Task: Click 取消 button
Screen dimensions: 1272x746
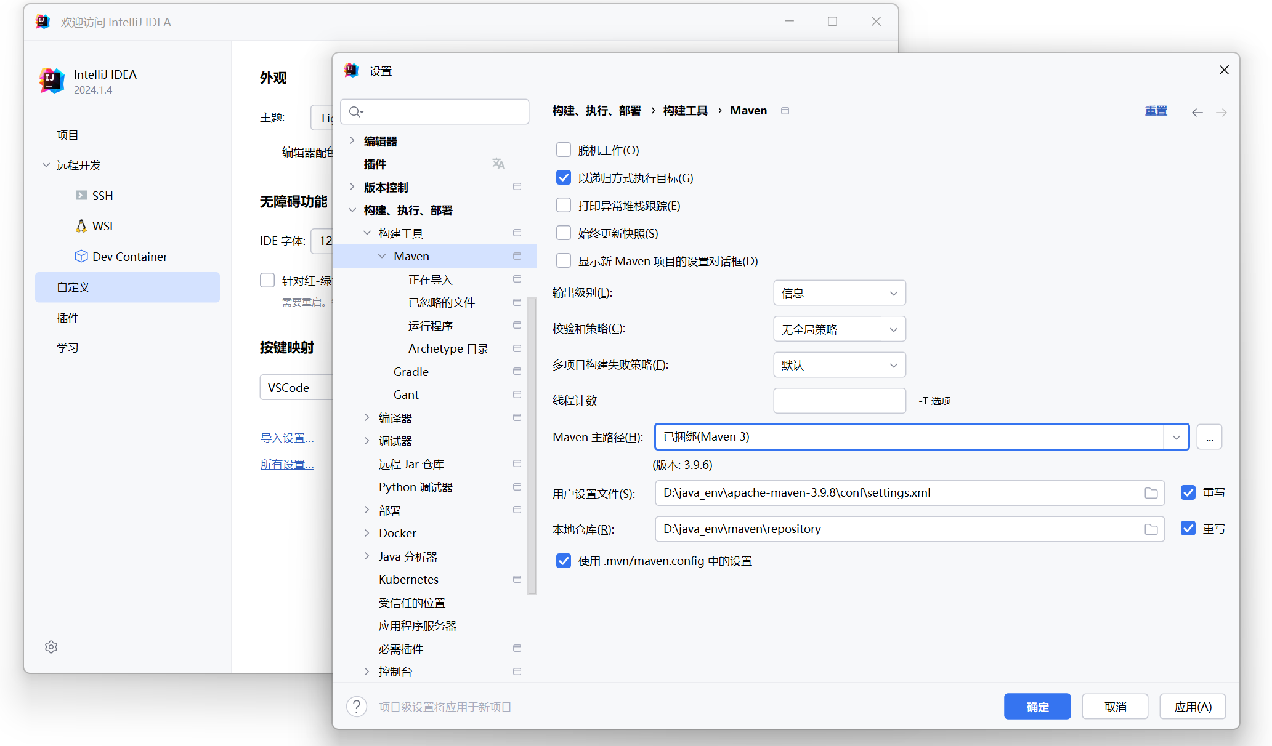Action: pyautogui.click(x=1115, y=707)
